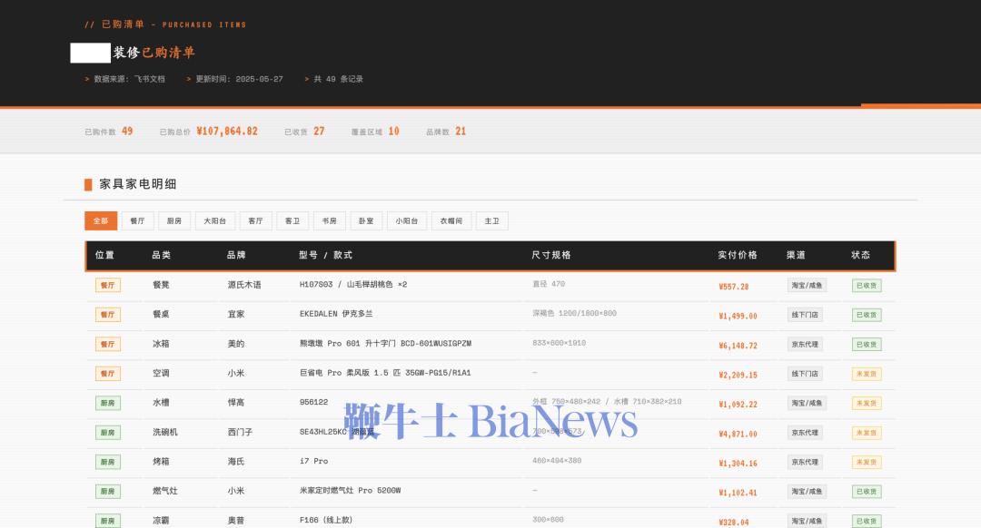Click the i7 Pro model cell

313,461
